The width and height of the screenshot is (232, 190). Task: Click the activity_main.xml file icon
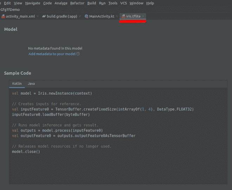3,17
